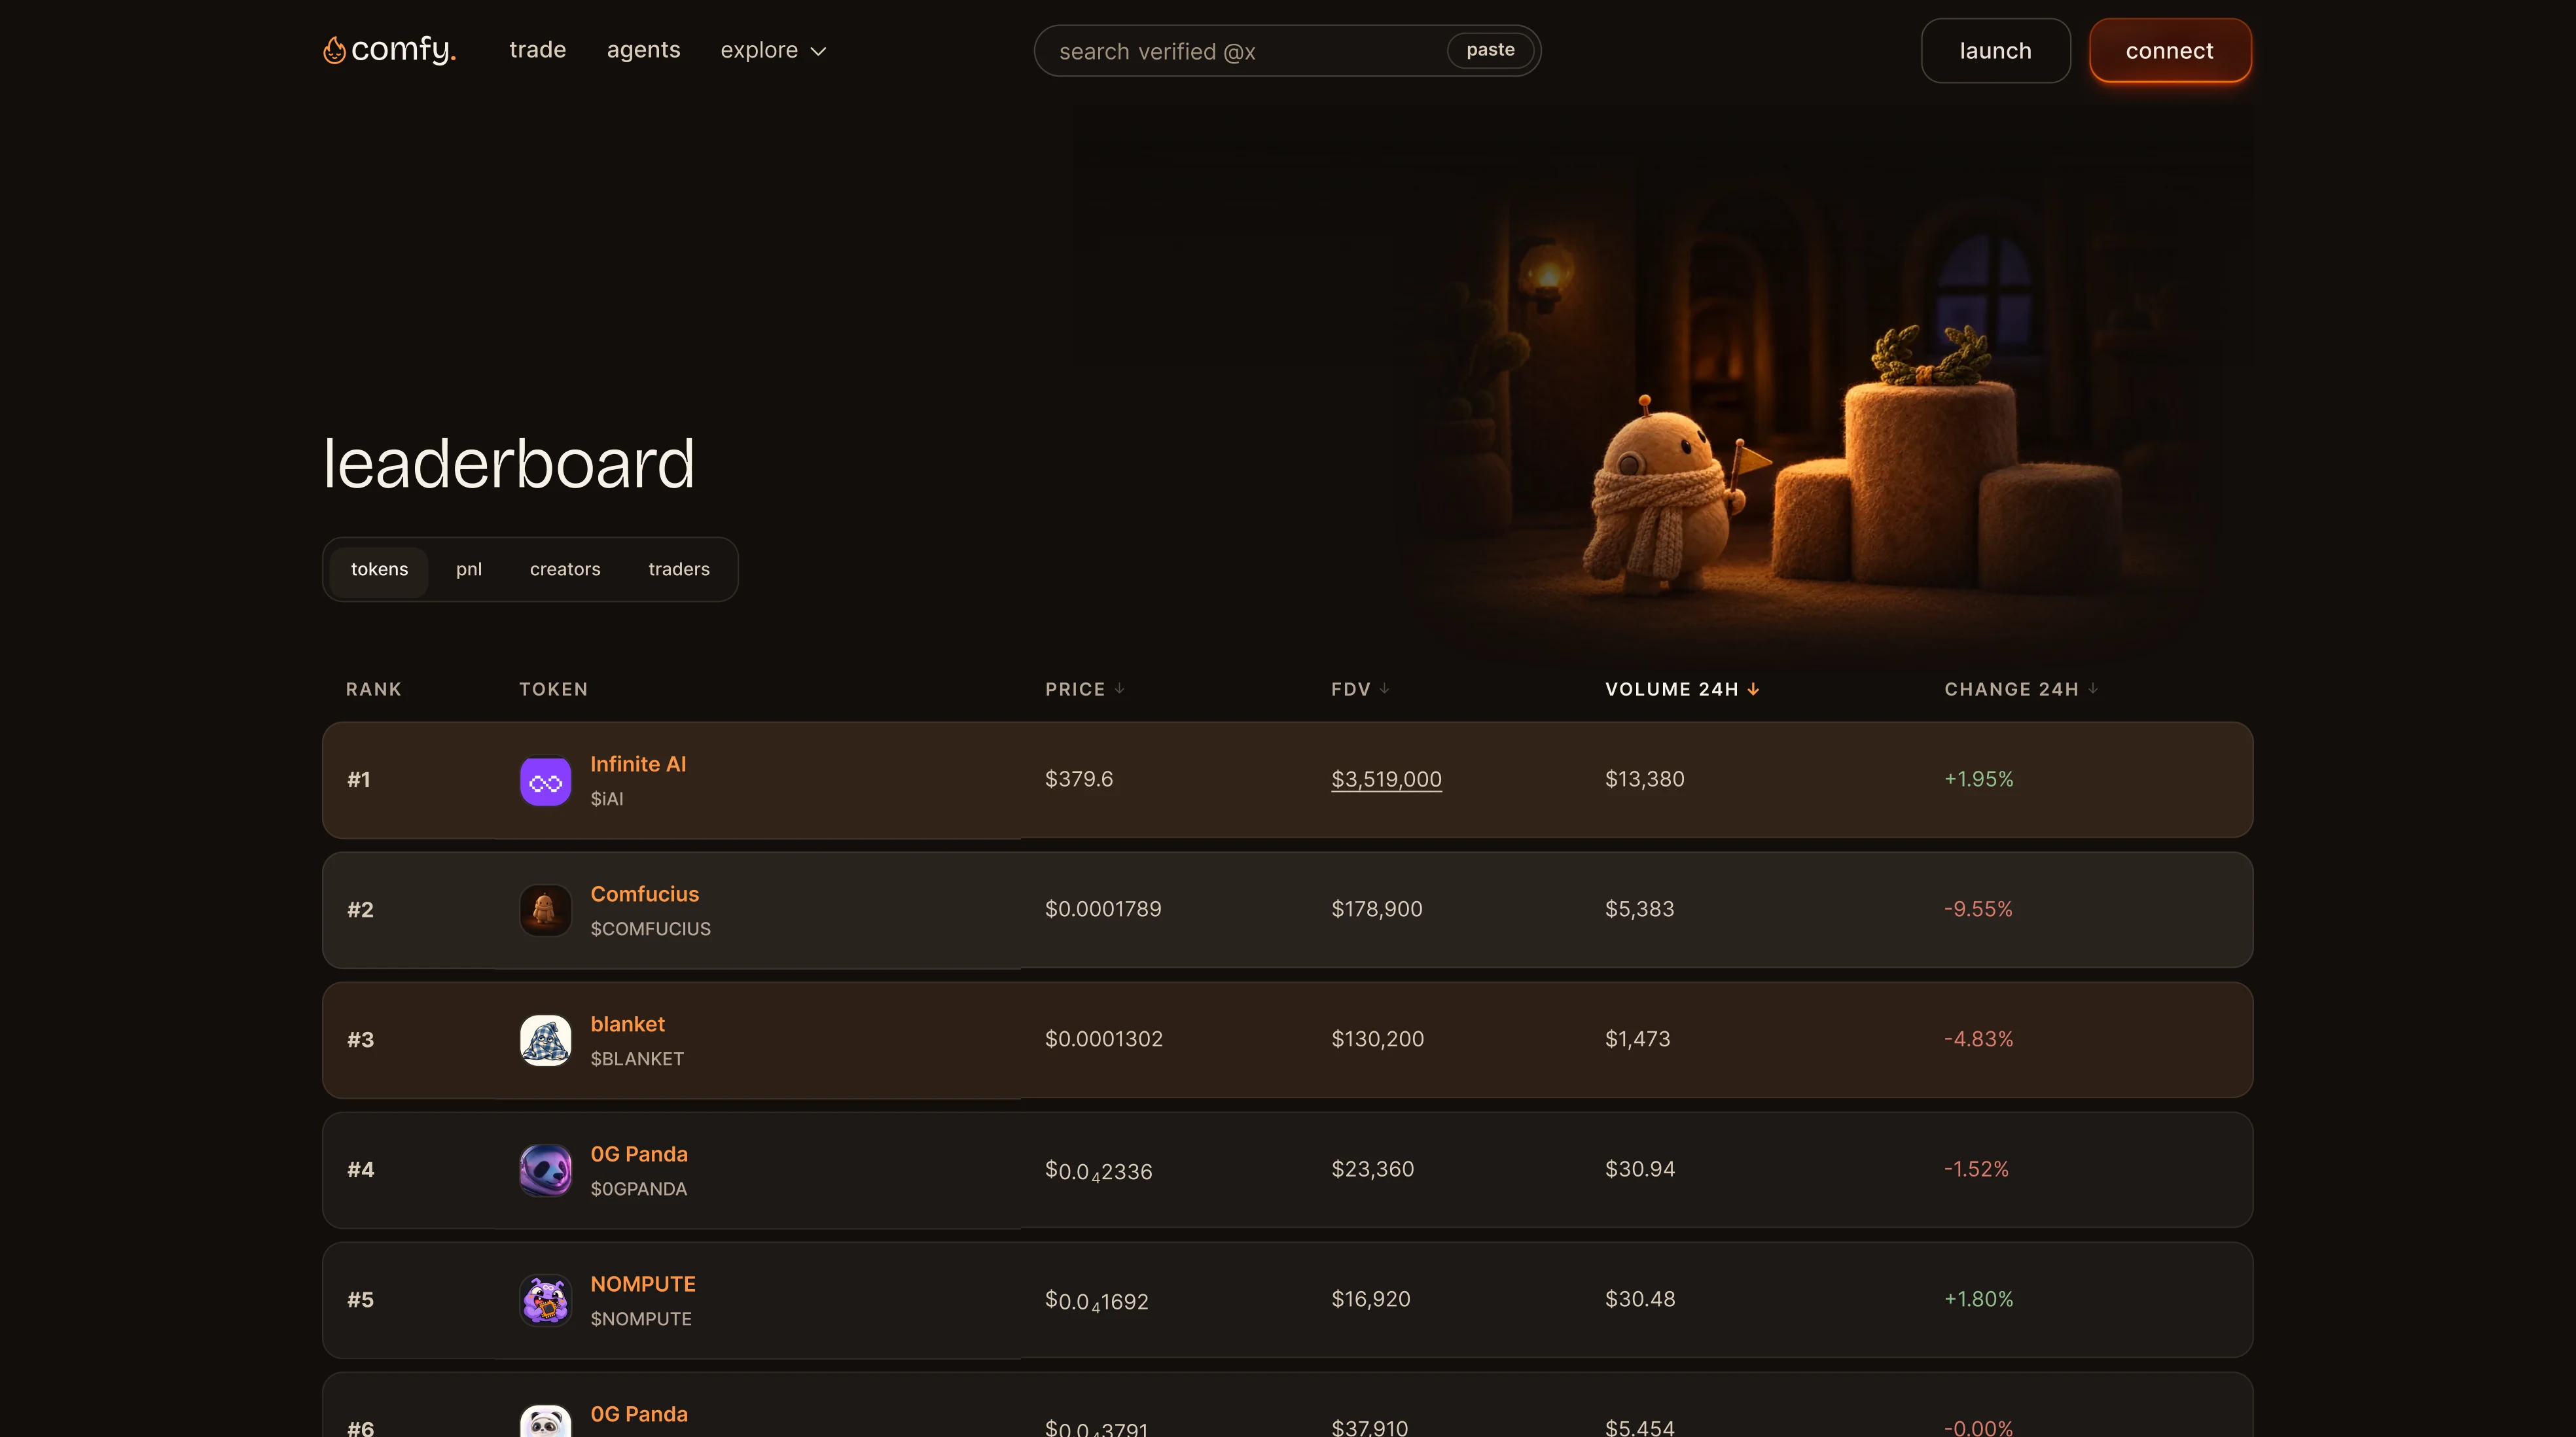Image resolution: width=2576 pixels, height=1437 pixels.
Task: Click the #1 rank cell
Action: (359, 780)
